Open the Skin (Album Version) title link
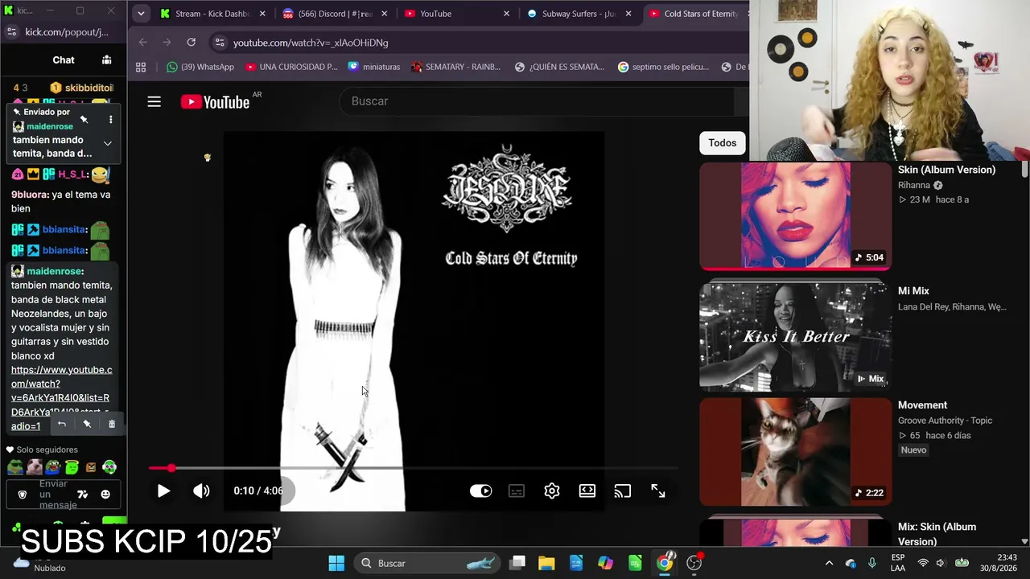Image resolution: width=1030 pixels, height=579 pixels. (946, 170)
